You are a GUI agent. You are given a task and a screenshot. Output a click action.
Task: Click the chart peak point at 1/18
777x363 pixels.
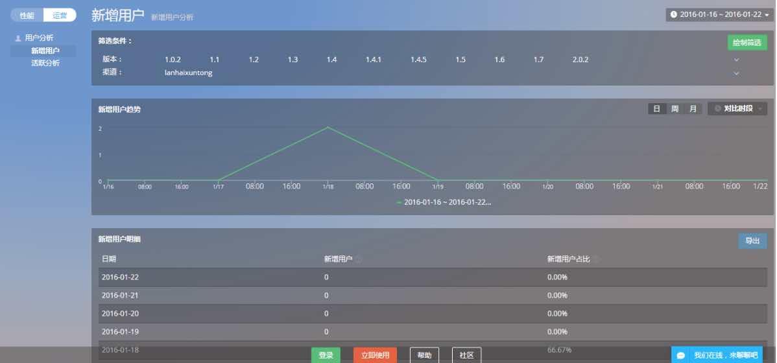[x=328, y=127]
